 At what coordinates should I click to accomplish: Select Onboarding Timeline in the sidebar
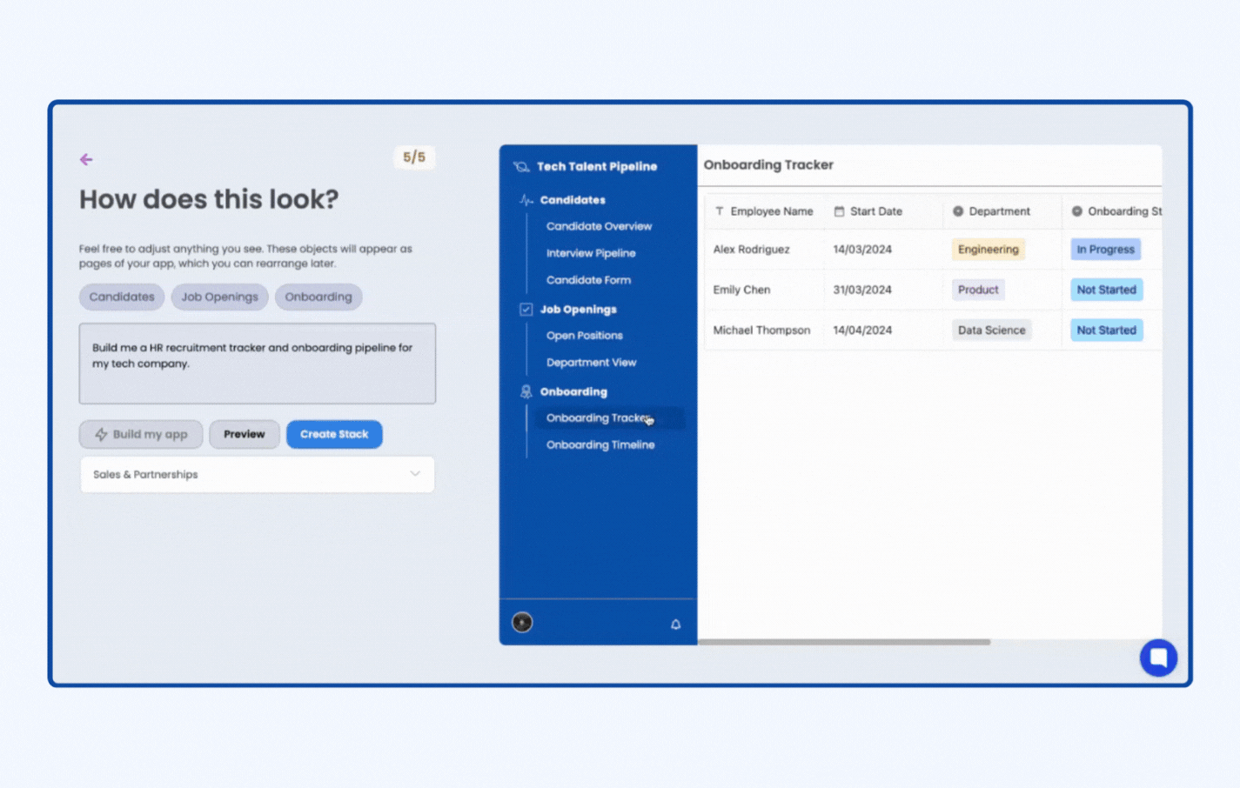click(x=600, y=444)
